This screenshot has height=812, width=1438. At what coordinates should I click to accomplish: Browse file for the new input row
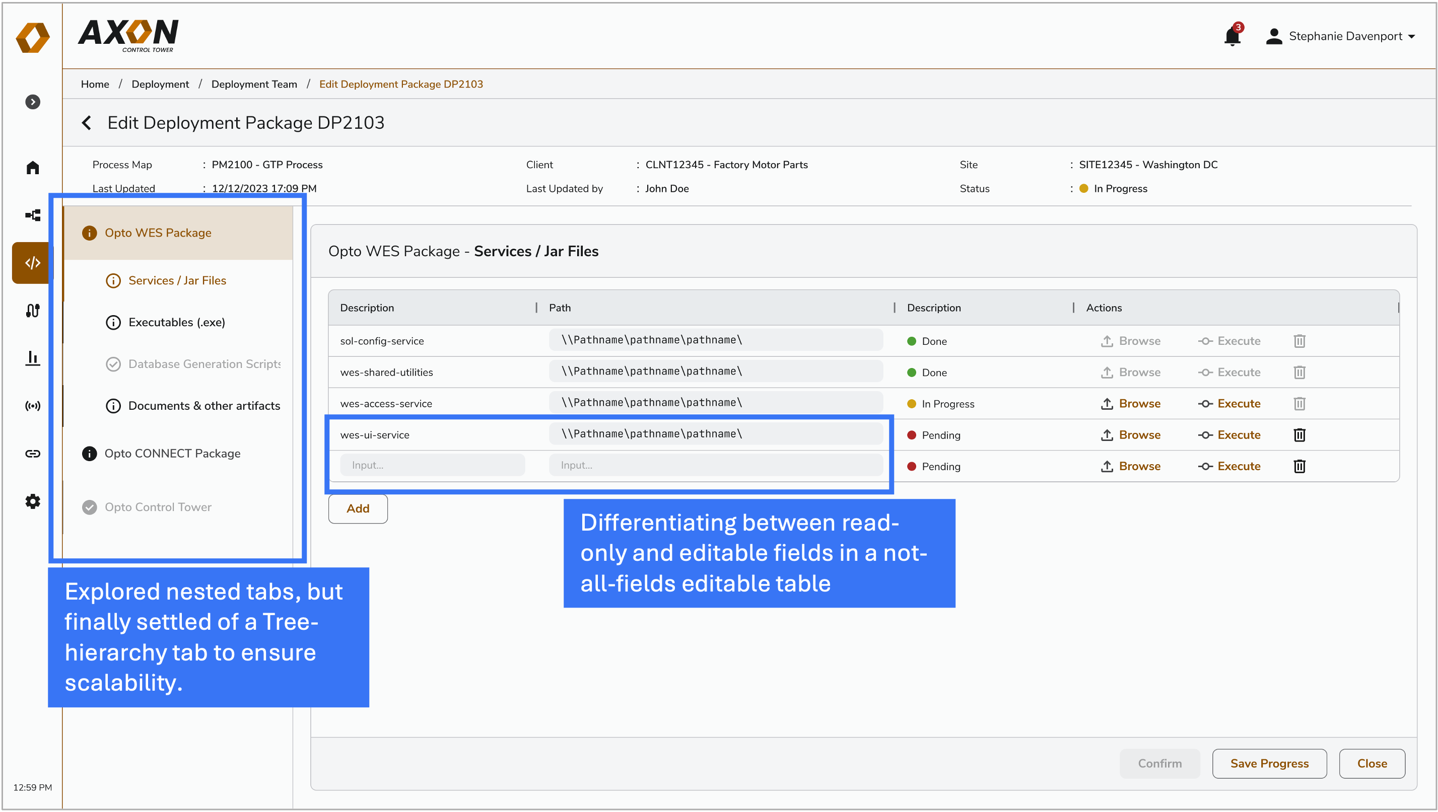point(1130,466)
